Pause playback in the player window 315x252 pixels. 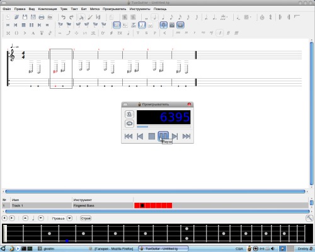tap(163, 136)
